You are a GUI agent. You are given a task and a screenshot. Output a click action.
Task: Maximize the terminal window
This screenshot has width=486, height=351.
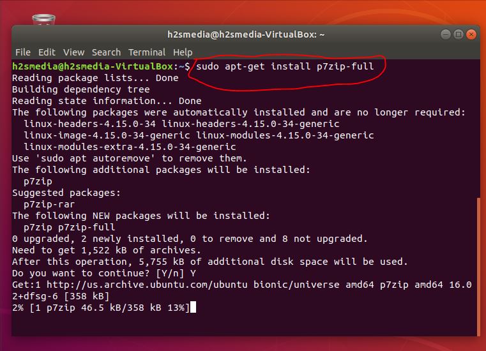[459, 34]
